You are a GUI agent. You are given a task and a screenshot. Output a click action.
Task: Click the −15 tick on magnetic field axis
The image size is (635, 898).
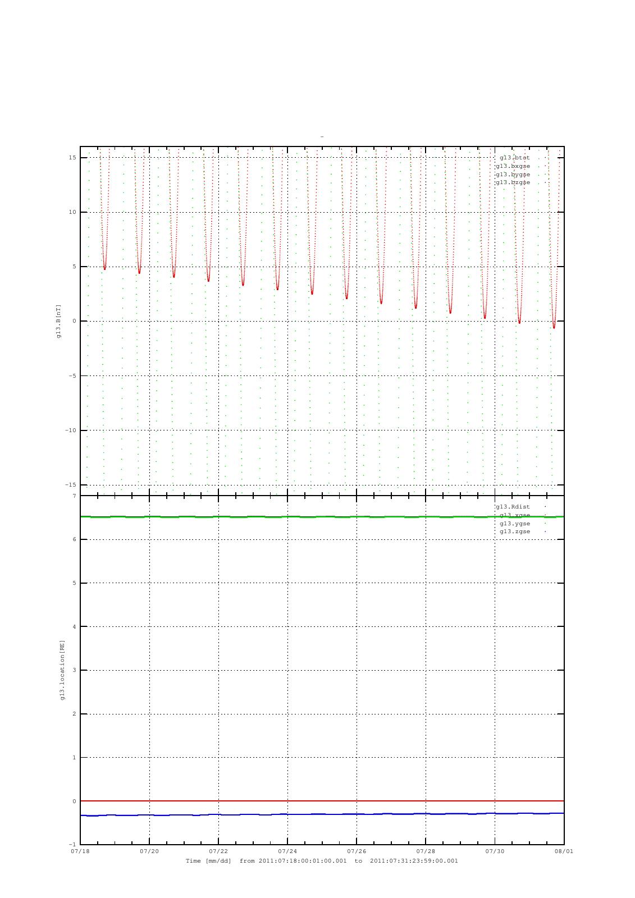[x=70, y=485]
